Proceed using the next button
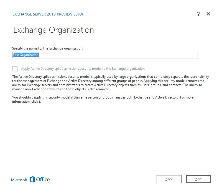Viewport: 222px width, 194px height. 198,179
